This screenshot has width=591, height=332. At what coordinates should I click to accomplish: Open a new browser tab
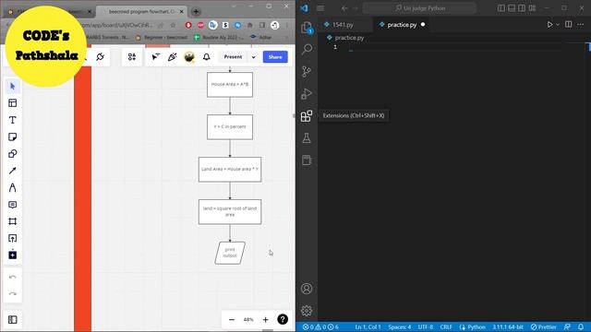(x=196, y=12)
